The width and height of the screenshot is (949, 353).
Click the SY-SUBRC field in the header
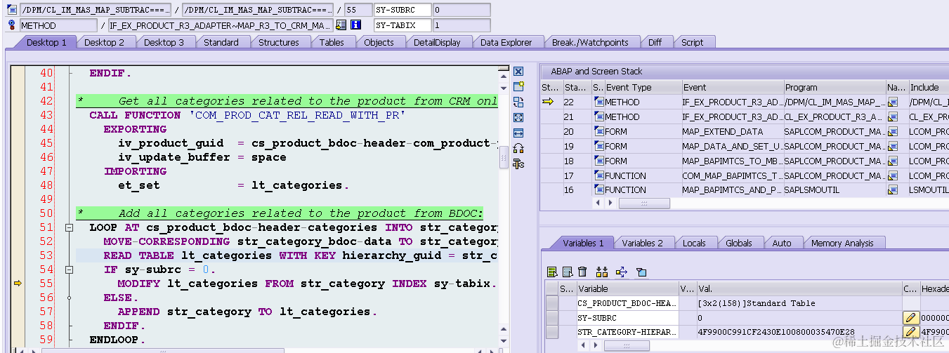[x=402, y=11]
